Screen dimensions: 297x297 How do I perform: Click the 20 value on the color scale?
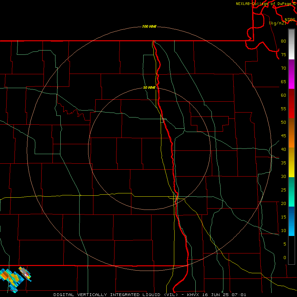click(283, 203)
